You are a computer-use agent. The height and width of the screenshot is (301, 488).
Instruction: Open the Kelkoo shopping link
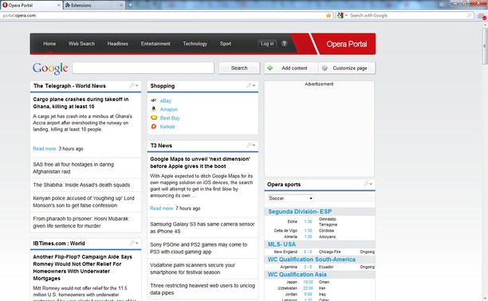(167, 127)
